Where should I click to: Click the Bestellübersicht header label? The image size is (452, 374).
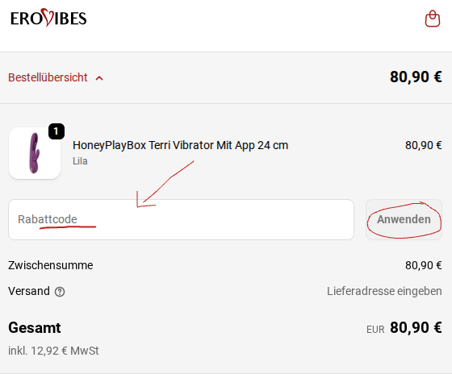48,77
